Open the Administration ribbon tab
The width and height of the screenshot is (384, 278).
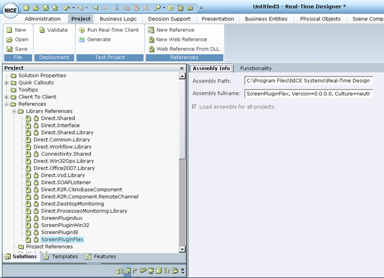[x=43, y=19]
